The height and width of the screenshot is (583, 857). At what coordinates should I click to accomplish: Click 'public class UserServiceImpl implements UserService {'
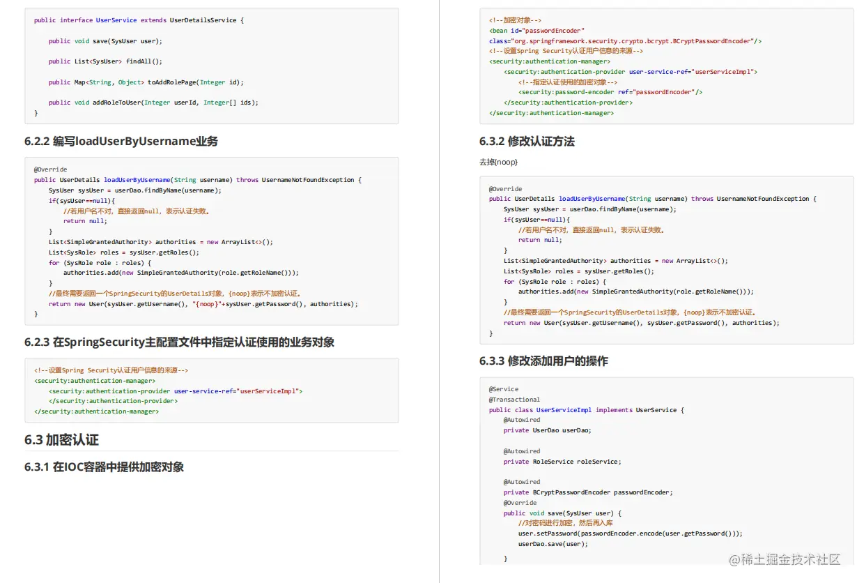pyautogui.click(x=587, y=410)
